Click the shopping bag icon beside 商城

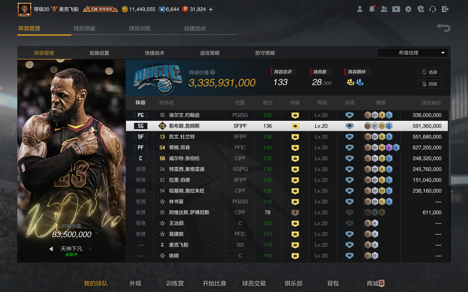pos(381,283)
